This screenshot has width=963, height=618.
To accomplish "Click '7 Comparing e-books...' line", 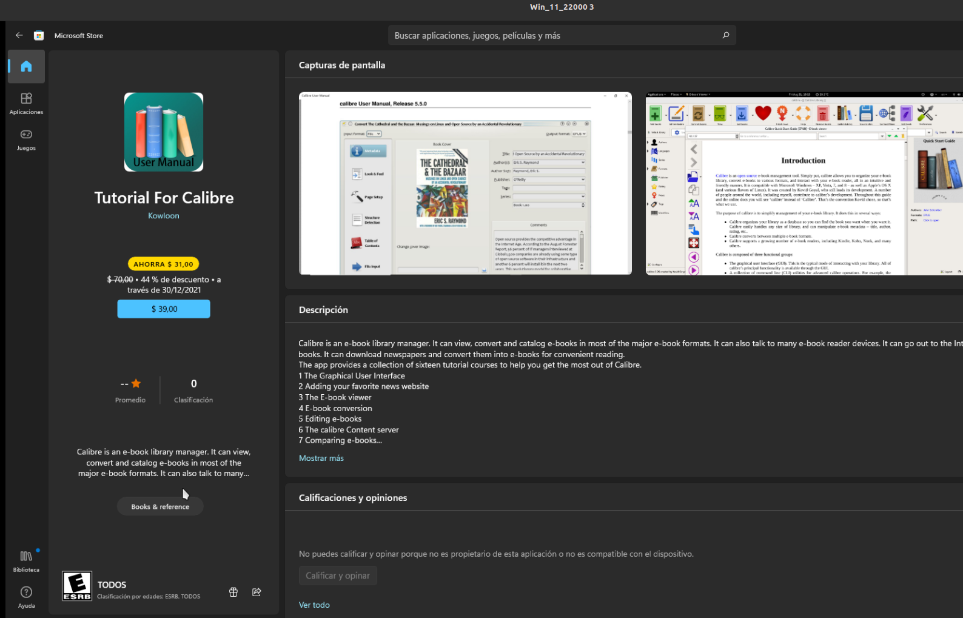I will 340,440.
